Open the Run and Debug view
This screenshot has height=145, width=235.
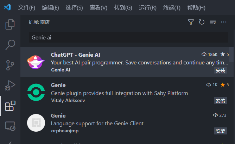10,86
